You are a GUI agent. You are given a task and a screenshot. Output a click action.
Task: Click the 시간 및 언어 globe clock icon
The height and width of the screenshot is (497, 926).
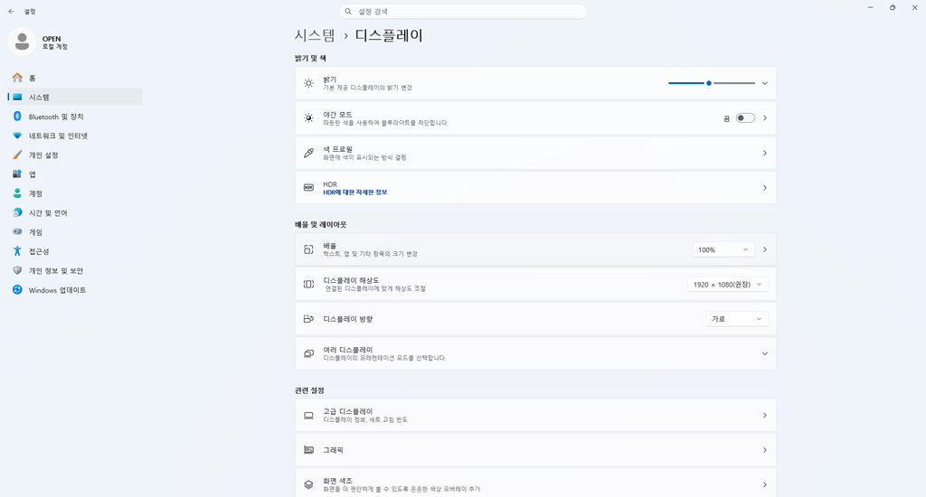[x=17, y=212]
